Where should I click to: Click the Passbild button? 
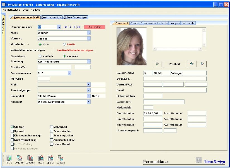tap(174, 64)
